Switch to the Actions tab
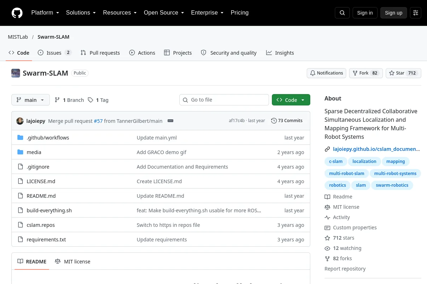This screenshot has width=427, height=284. coord(142,53)
